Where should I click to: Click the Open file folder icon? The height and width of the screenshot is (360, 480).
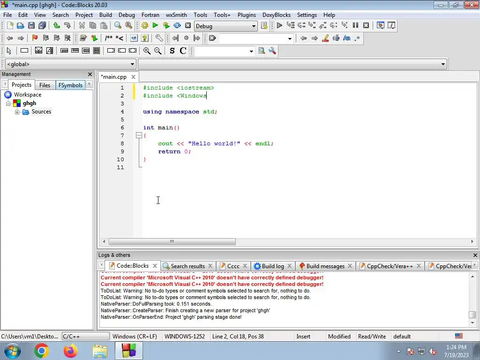point(21,25)
